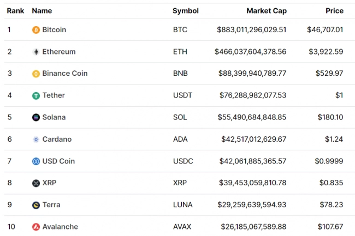
Task: Click the black XRP logo icon
Action: pos(36,183)
